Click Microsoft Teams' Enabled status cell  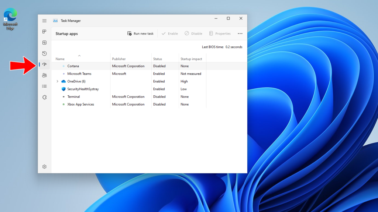[159, 74]
